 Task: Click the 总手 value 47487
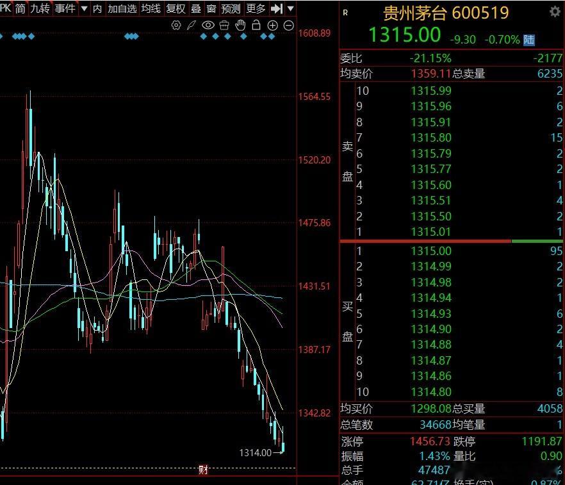click(434, 470)
